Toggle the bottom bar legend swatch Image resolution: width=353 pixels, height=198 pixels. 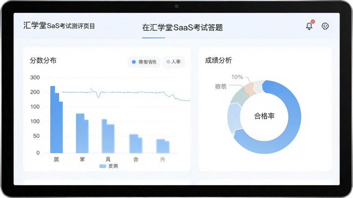[103, 166]
